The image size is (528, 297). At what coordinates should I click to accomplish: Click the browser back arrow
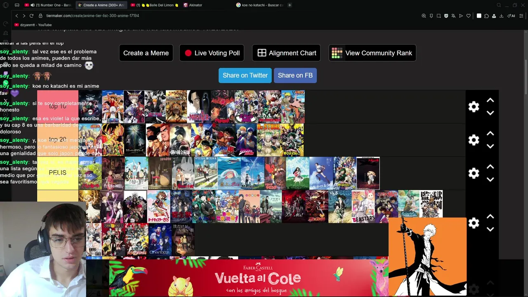tap(16, 16)
